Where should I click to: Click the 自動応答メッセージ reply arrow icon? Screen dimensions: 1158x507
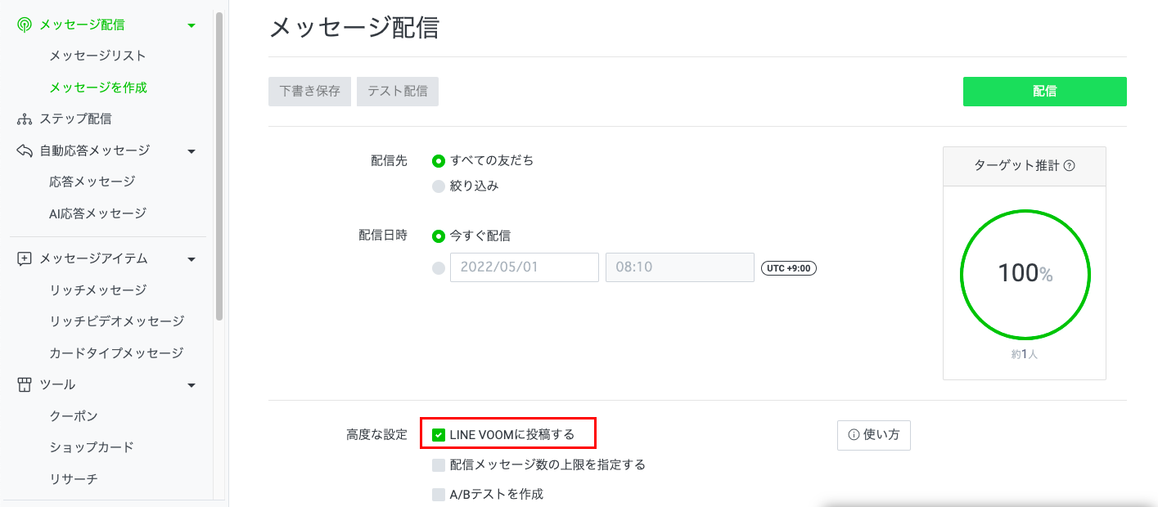[25, 150]
